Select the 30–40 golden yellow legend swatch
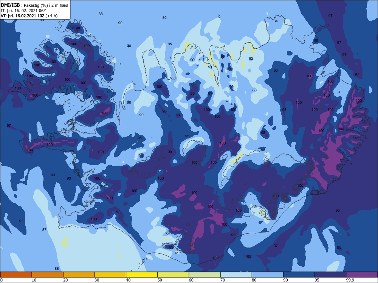 click(x=110, y=275)
